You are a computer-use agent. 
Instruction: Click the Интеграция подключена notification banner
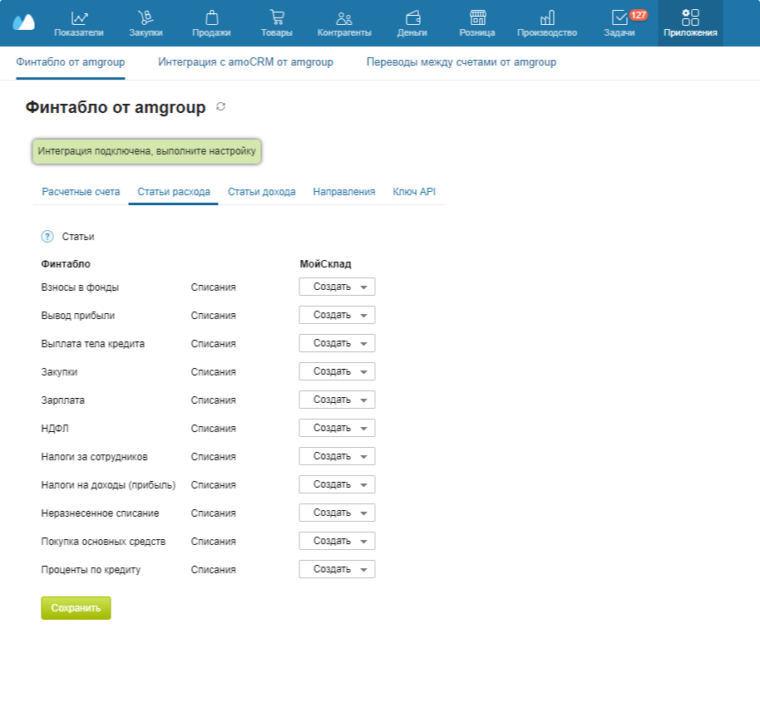pos(147,151)
